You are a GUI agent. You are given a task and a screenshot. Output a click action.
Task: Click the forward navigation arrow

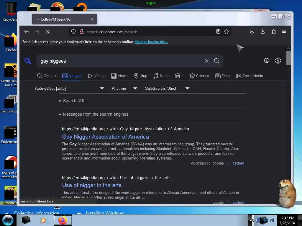tap(37, 32)
